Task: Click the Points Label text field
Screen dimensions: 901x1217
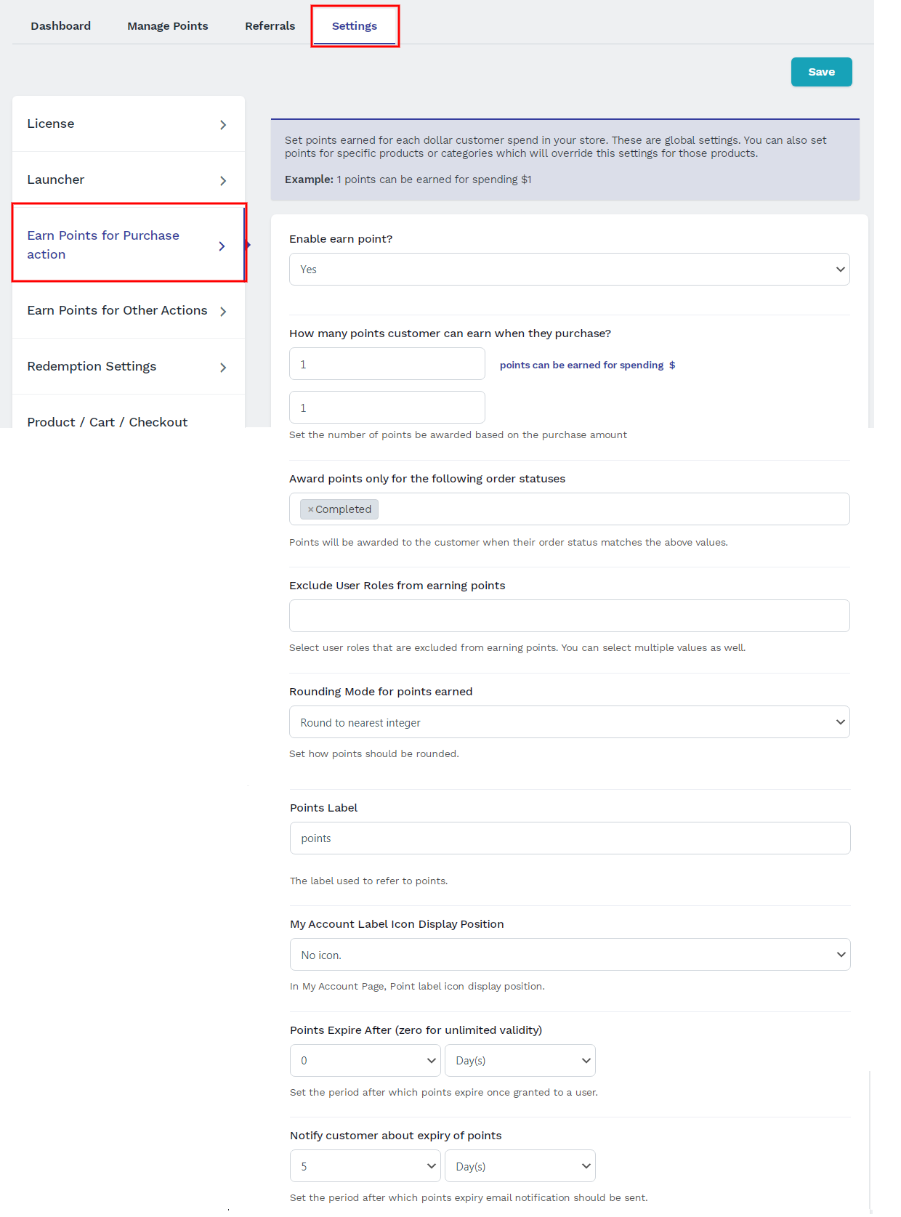Action: [x=570, y=838]
